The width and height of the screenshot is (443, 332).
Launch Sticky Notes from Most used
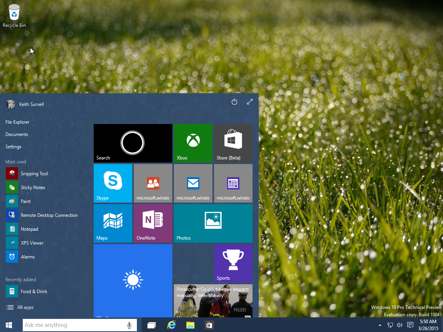(x=25, y=188)
